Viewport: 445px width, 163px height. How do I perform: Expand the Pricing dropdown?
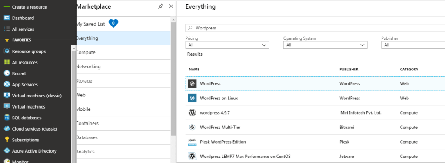pyautogui.click(x=227, y=45)
